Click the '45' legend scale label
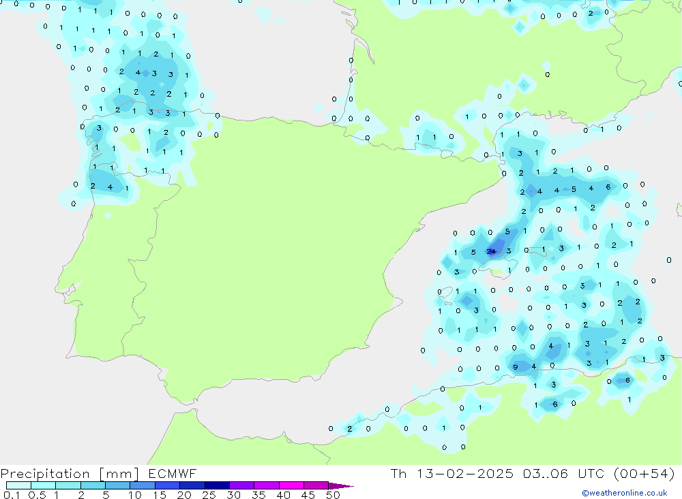This screenshot has width=682, height=499. click(x=308, y=495)
